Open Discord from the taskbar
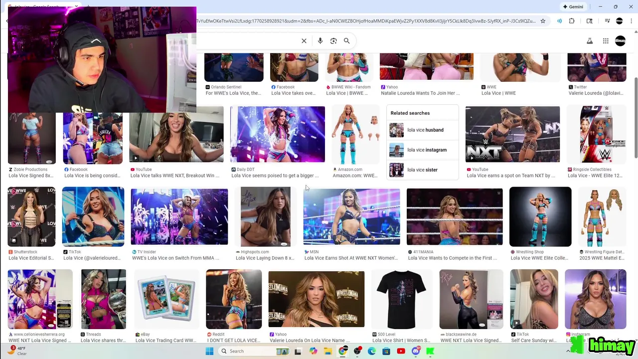Image resolution: width=638 pixels, height=359 pixels. [x=416, y=351]
